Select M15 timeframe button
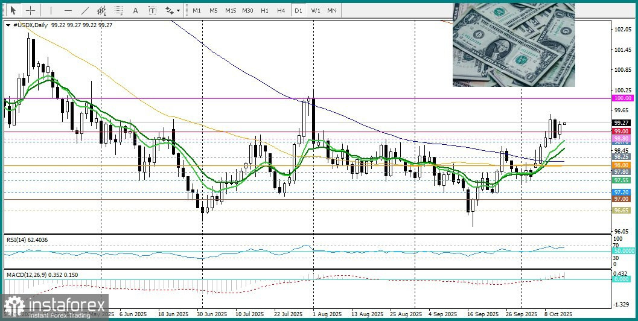 coord(231,11)
